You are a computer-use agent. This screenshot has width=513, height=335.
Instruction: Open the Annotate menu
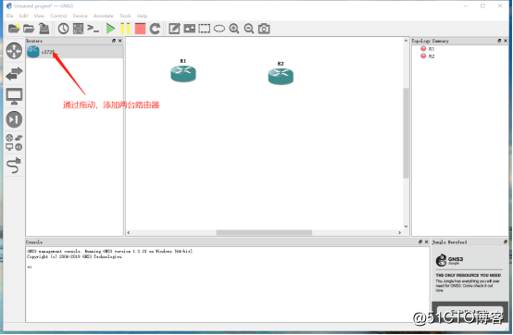point(104,16)
